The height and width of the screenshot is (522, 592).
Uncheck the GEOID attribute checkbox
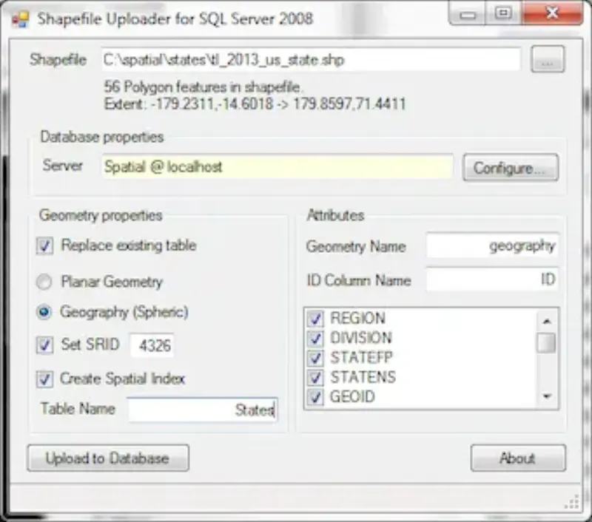click(x=315, y=397)
